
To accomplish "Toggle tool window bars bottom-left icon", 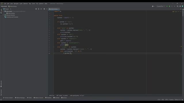I will tap(1, 100).
